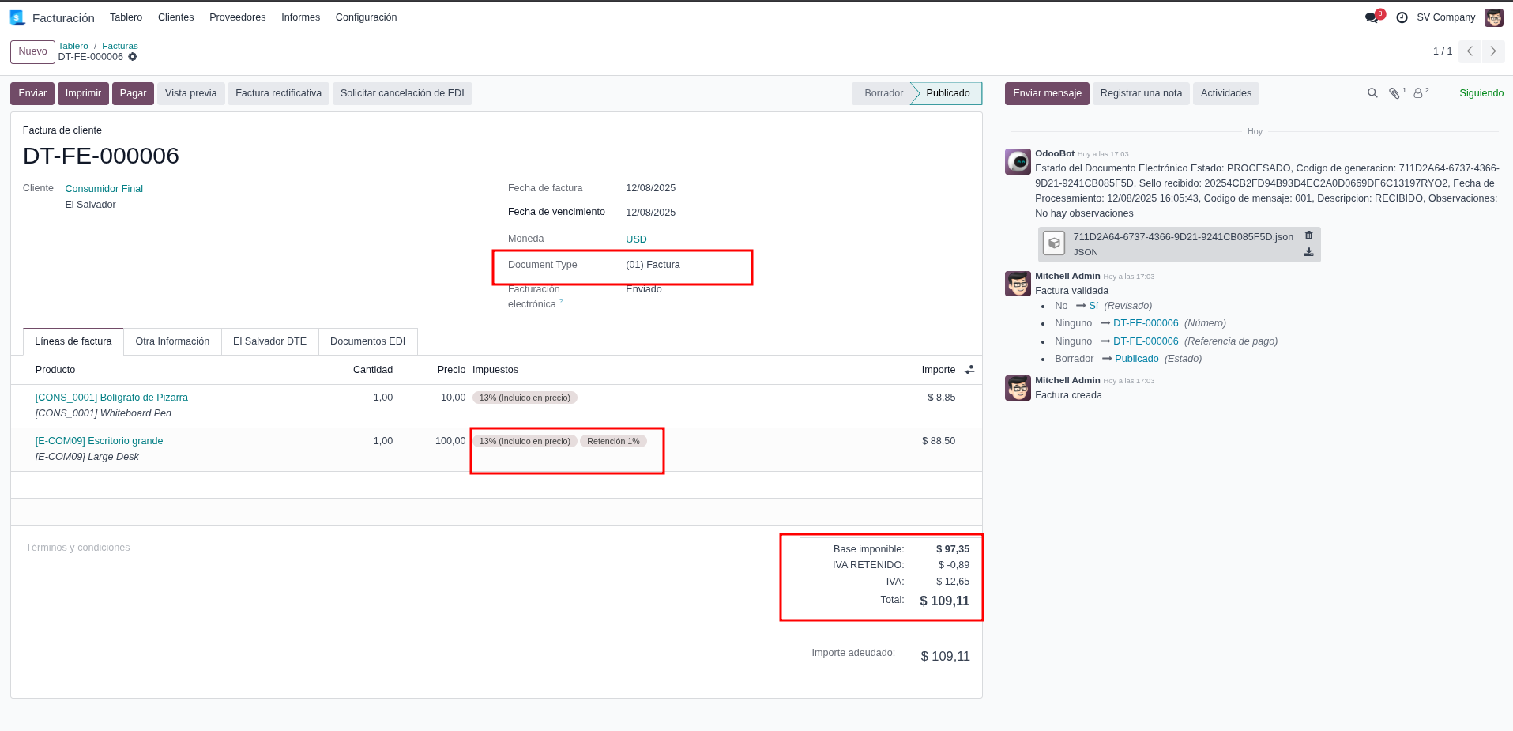
Task: Show followers using the person icon
Action: [x=1418, y=93]
